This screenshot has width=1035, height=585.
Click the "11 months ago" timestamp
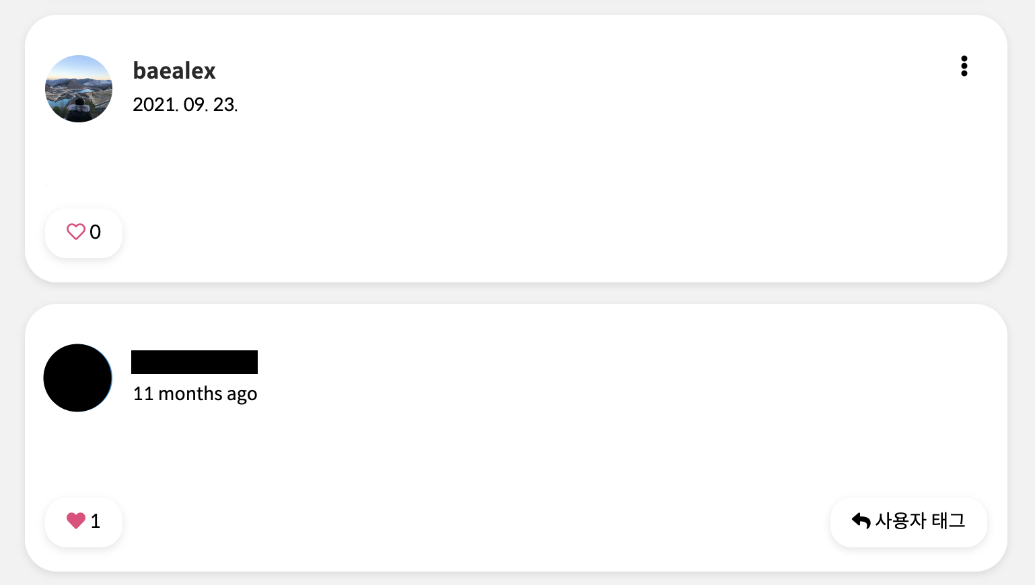click(195, 394)
